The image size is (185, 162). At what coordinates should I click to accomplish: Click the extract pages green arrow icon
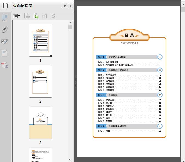coord(36,16)
